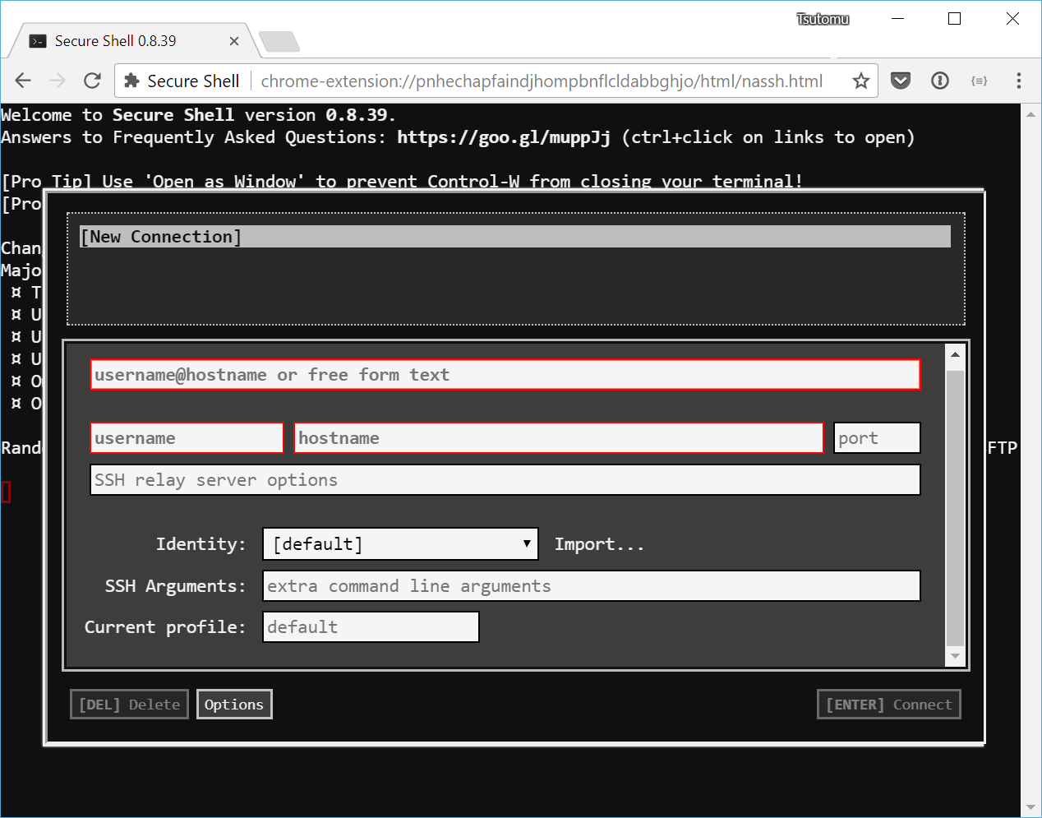Click the browser forward arrow

click(x=58, y=81)
